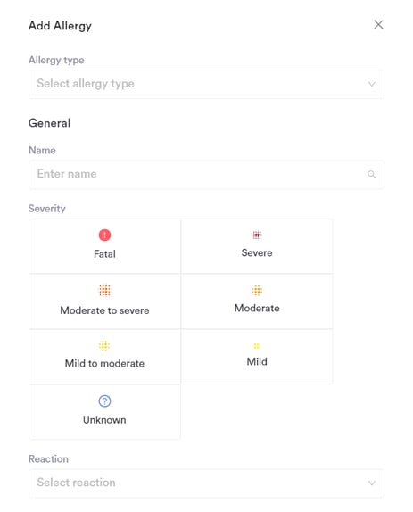Open the Select reaction dropdown
413x512 pixels.
pyautogui.click(x=206, y=483)
